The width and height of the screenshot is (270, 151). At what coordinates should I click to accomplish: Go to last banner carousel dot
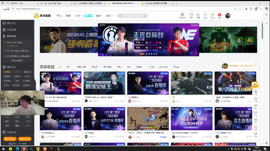(x=156, y=54)
